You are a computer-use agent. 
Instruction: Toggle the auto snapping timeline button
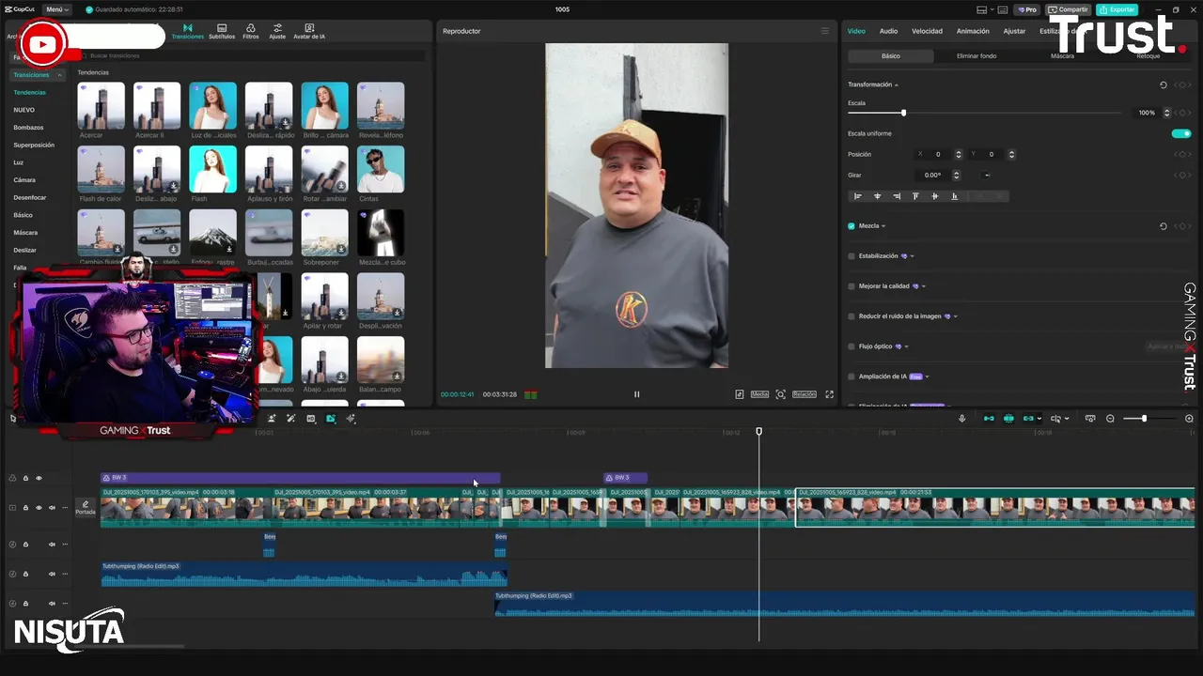pyautogui.click(x=1008, y=419)
